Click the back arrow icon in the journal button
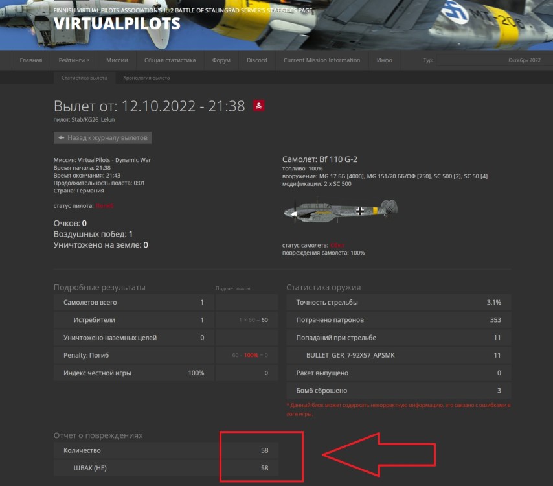The image size is (553, 486). (62, 137)
